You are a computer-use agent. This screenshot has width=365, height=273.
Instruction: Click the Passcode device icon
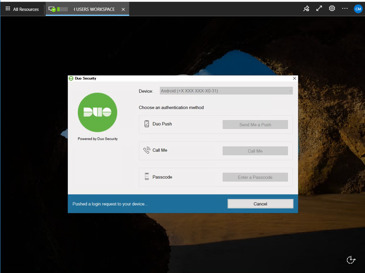[x=147, y=177]
